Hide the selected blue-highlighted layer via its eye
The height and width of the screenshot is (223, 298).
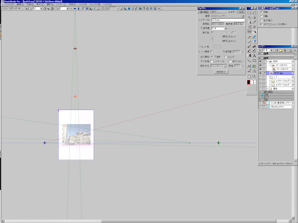point(260,73)
